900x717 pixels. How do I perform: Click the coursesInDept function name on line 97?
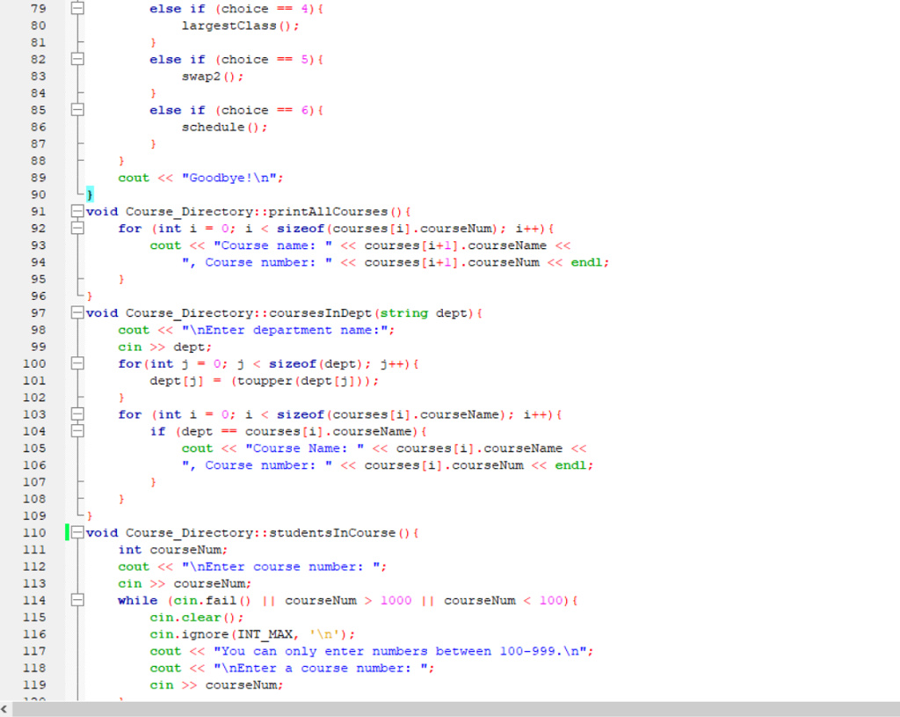pos(320,312)
